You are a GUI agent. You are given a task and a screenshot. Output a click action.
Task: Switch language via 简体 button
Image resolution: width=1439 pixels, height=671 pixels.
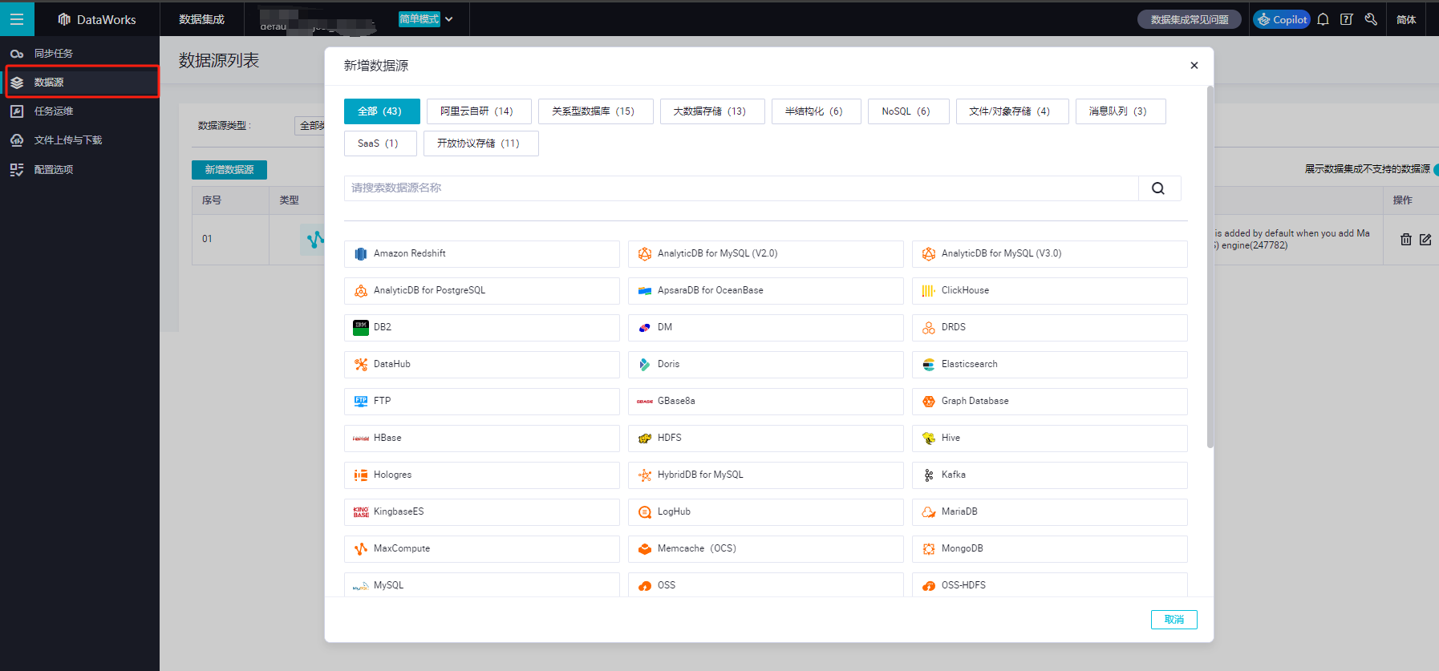[x=1406, y=19]
